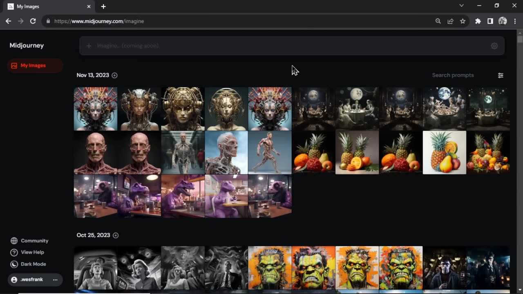Reload the Midjourney page

click(33, 21)
